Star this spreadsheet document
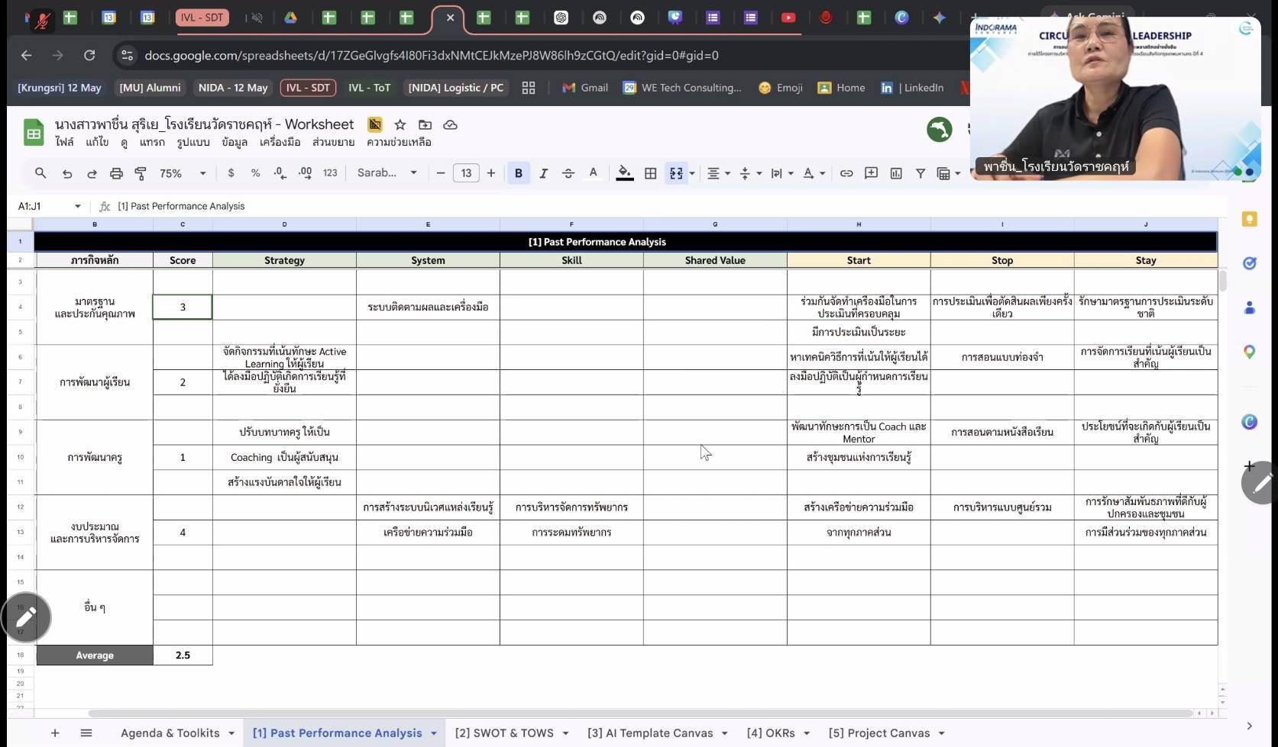This screenshot has width=1278, height=747. pyautogui.click(x=400, y=124)
